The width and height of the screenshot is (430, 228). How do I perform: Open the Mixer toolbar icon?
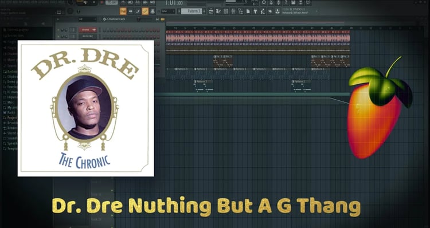coord(233,11)
